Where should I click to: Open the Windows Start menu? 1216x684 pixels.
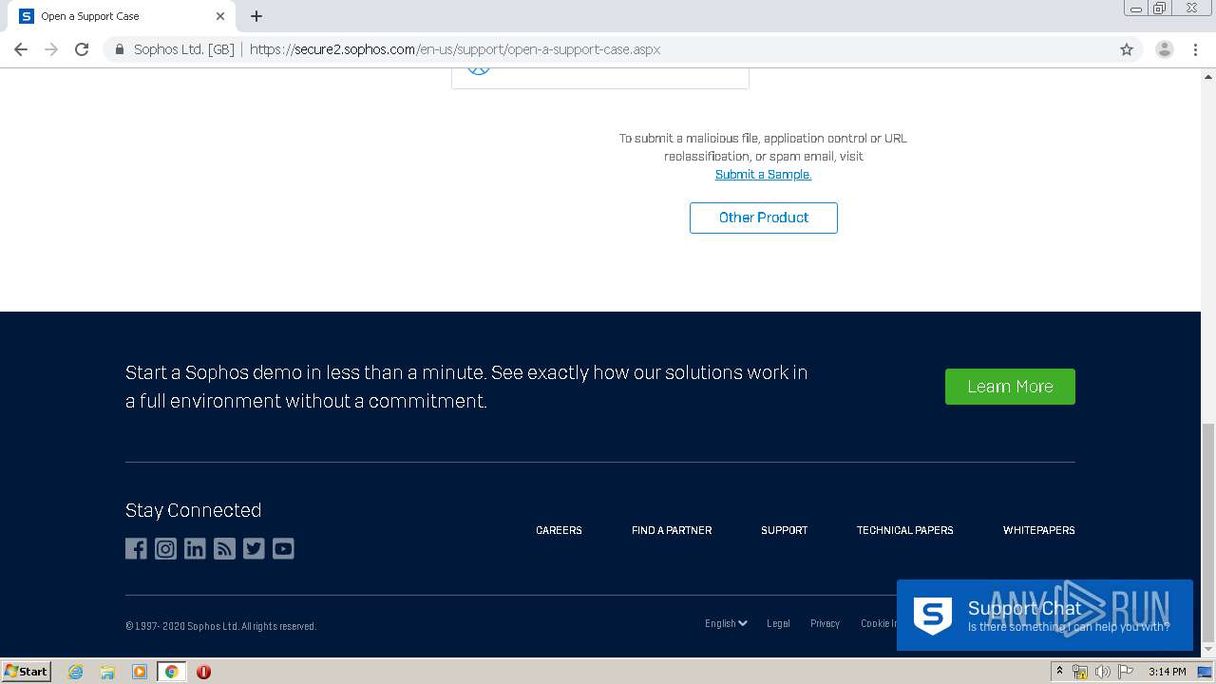point(27,671)
